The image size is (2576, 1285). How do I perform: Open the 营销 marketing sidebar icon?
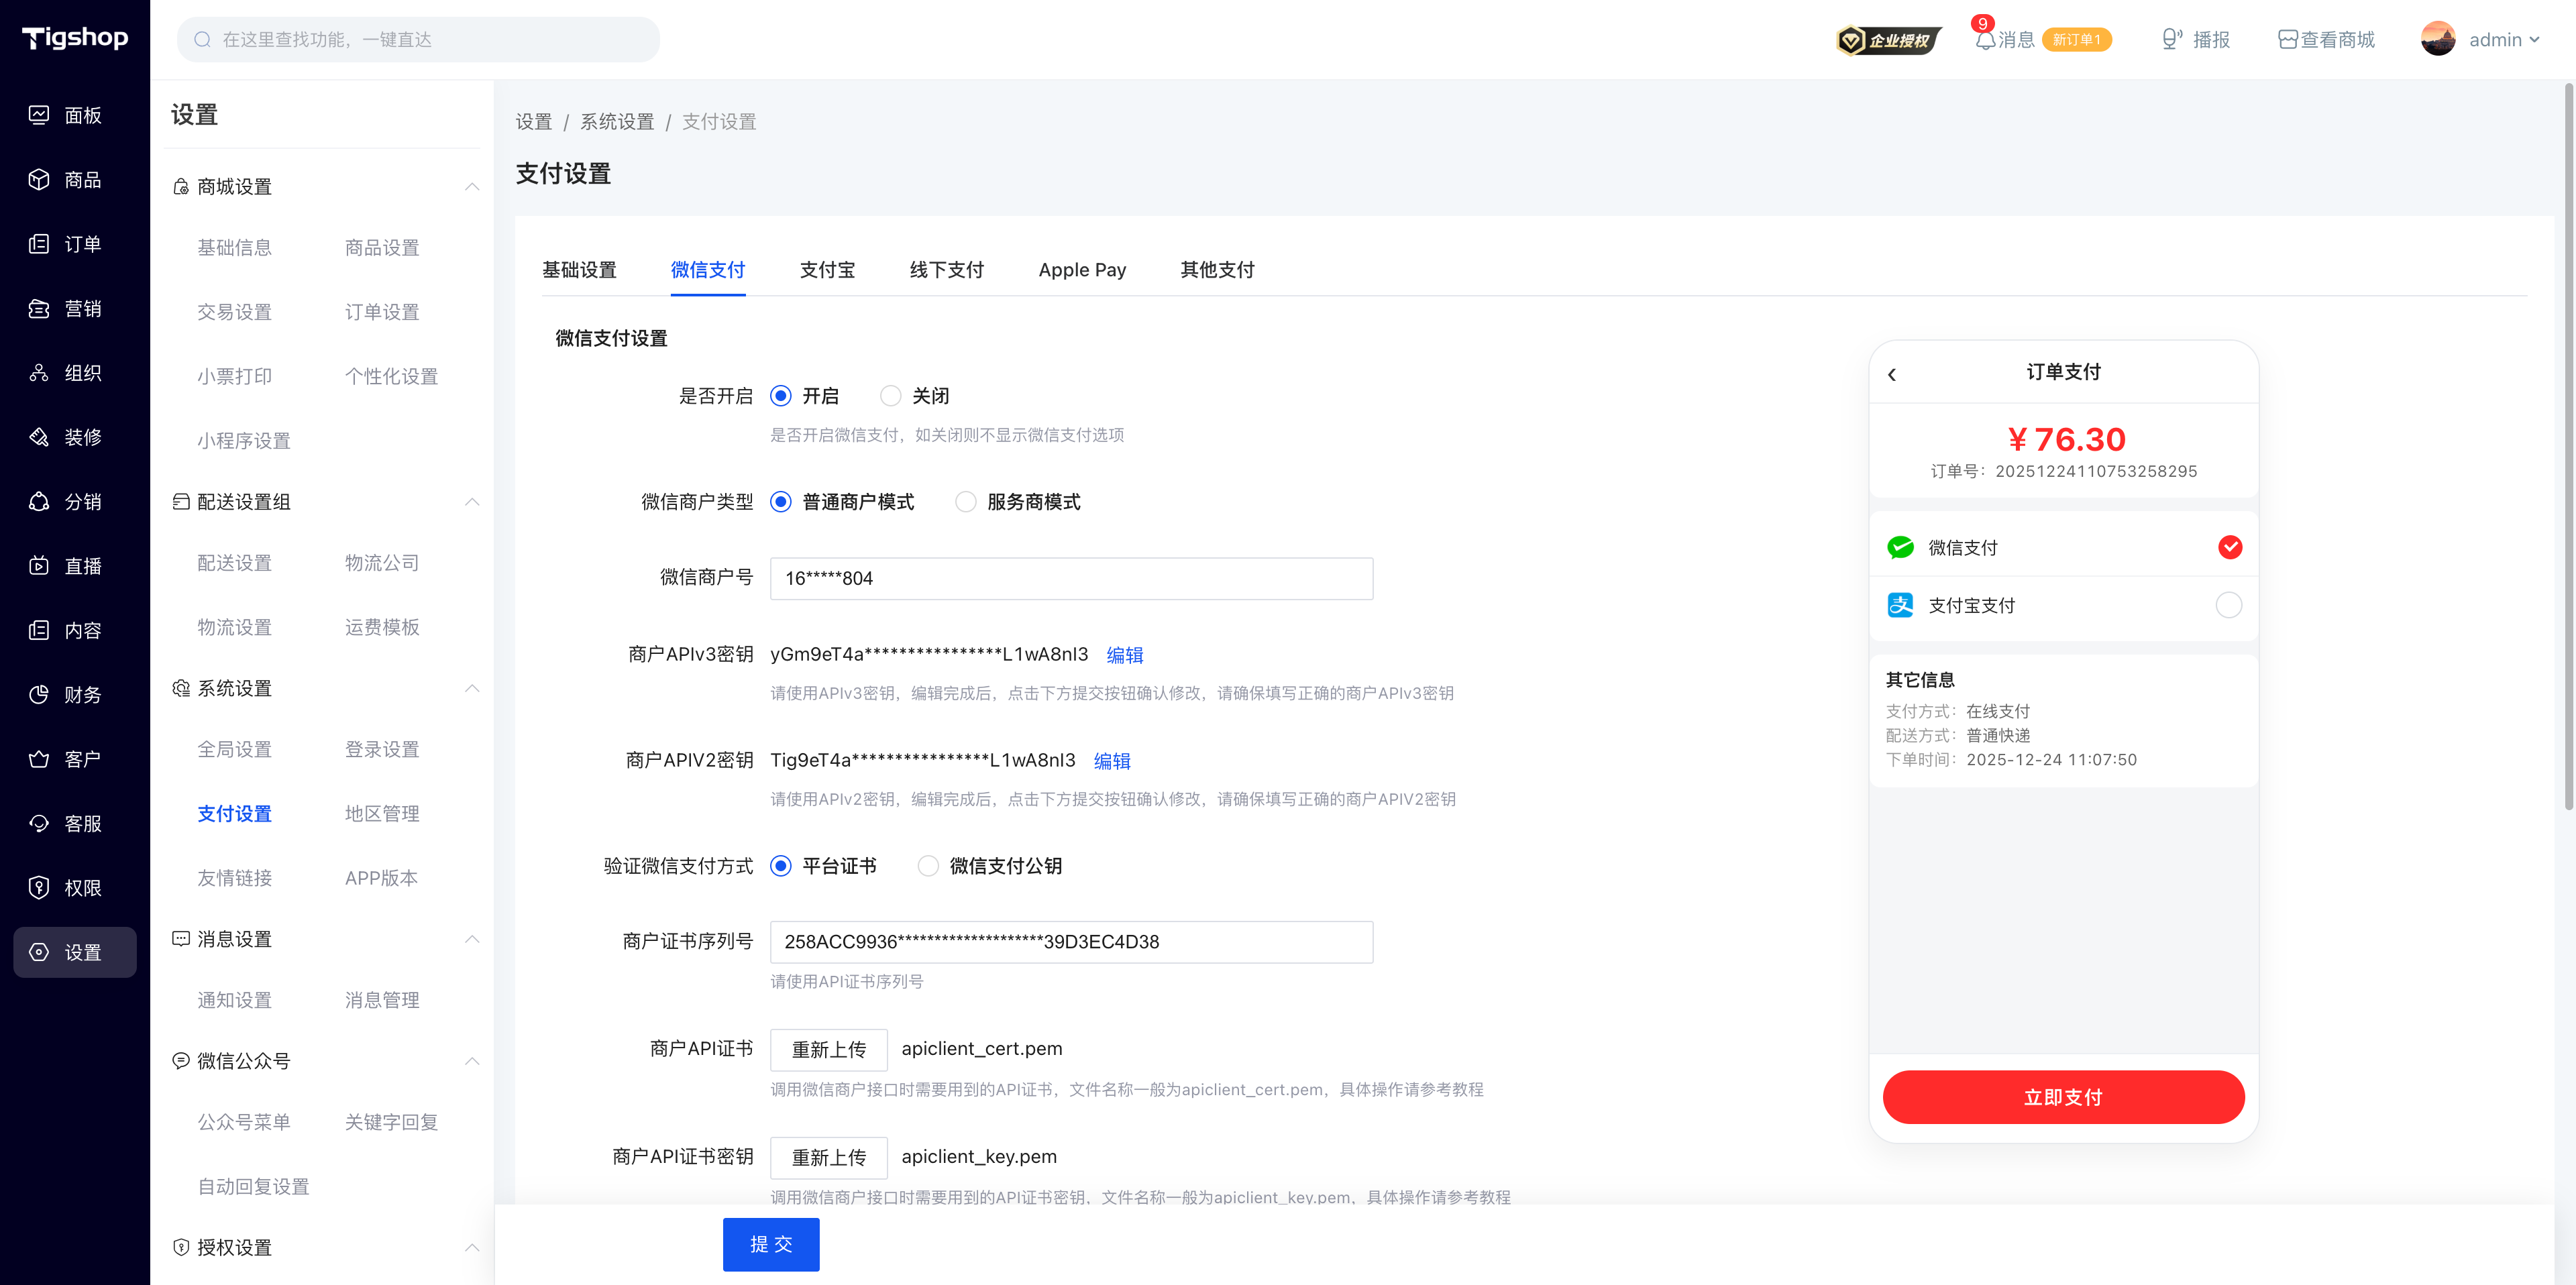39,308
